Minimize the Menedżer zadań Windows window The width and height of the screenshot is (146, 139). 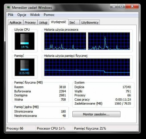(x=114, y=6)
